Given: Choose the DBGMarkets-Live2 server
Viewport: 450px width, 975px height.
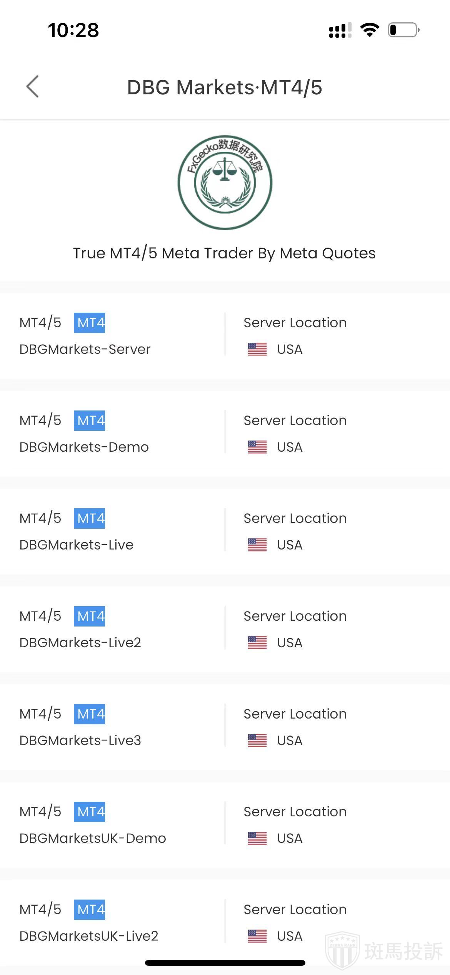Looking at the screenshot, I should click(x=80, y=643).
